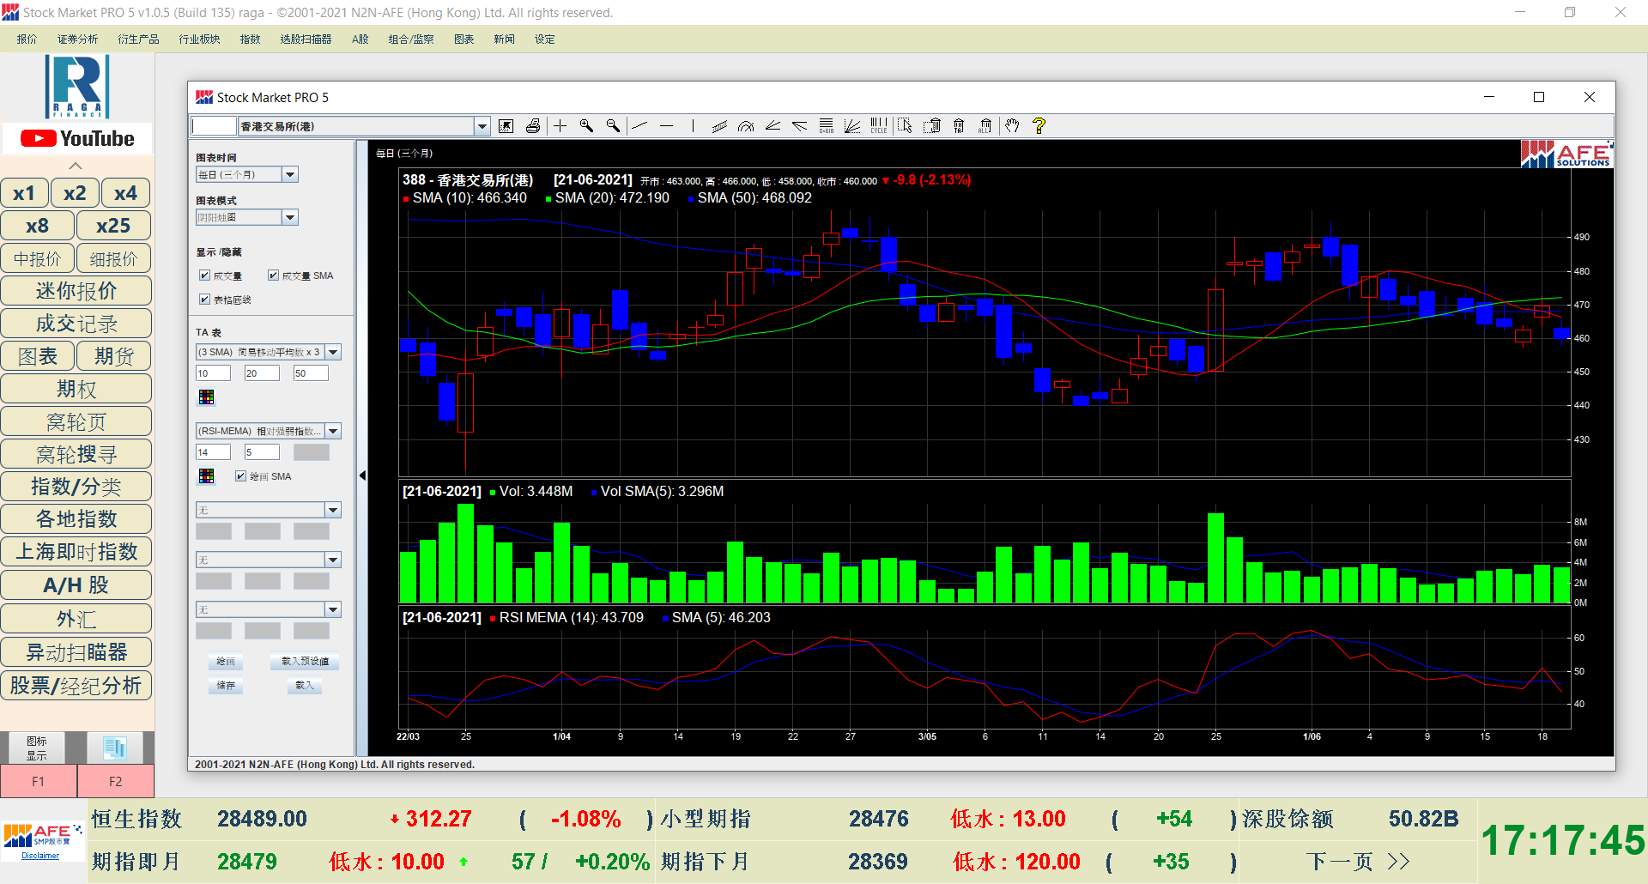Click the zoom out magnifier icon

click(613, 126)
